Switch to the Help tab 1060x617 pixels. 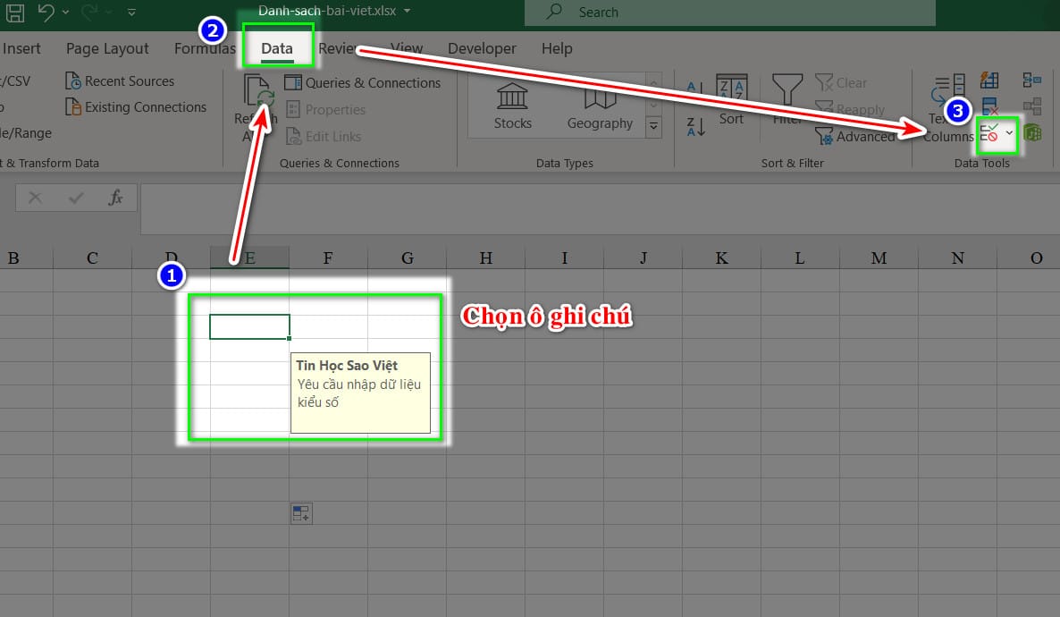pos(557,48)
